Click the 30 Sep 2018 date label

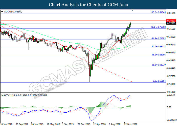(22, 124)
